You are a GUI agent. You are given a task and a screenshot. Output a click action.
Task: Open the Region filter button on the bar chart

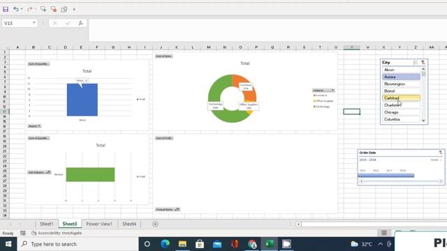coord(34,126)
